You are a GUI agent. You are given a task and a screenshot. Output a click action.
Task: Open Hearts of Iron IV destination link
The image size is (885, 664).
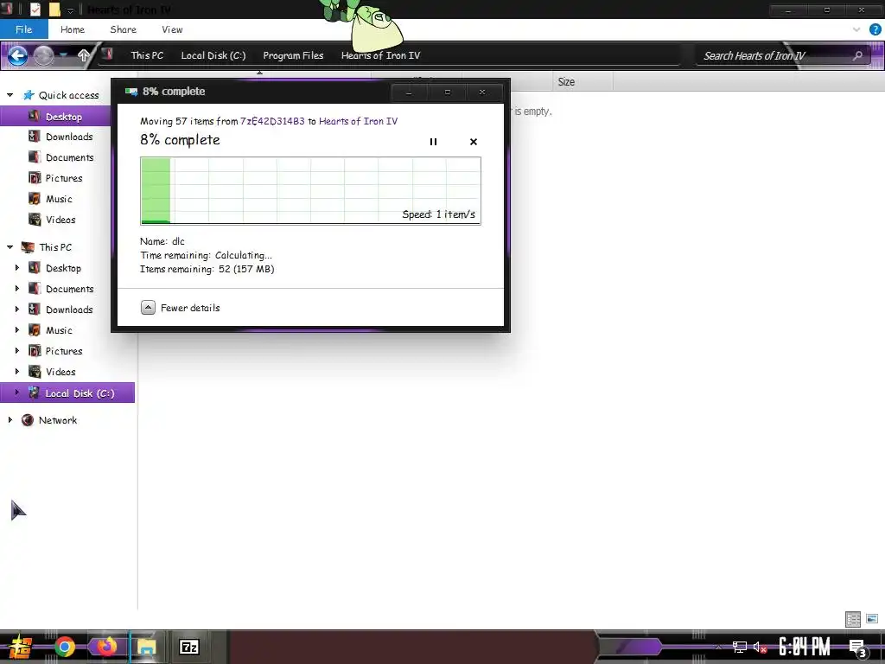coord(358,121)
